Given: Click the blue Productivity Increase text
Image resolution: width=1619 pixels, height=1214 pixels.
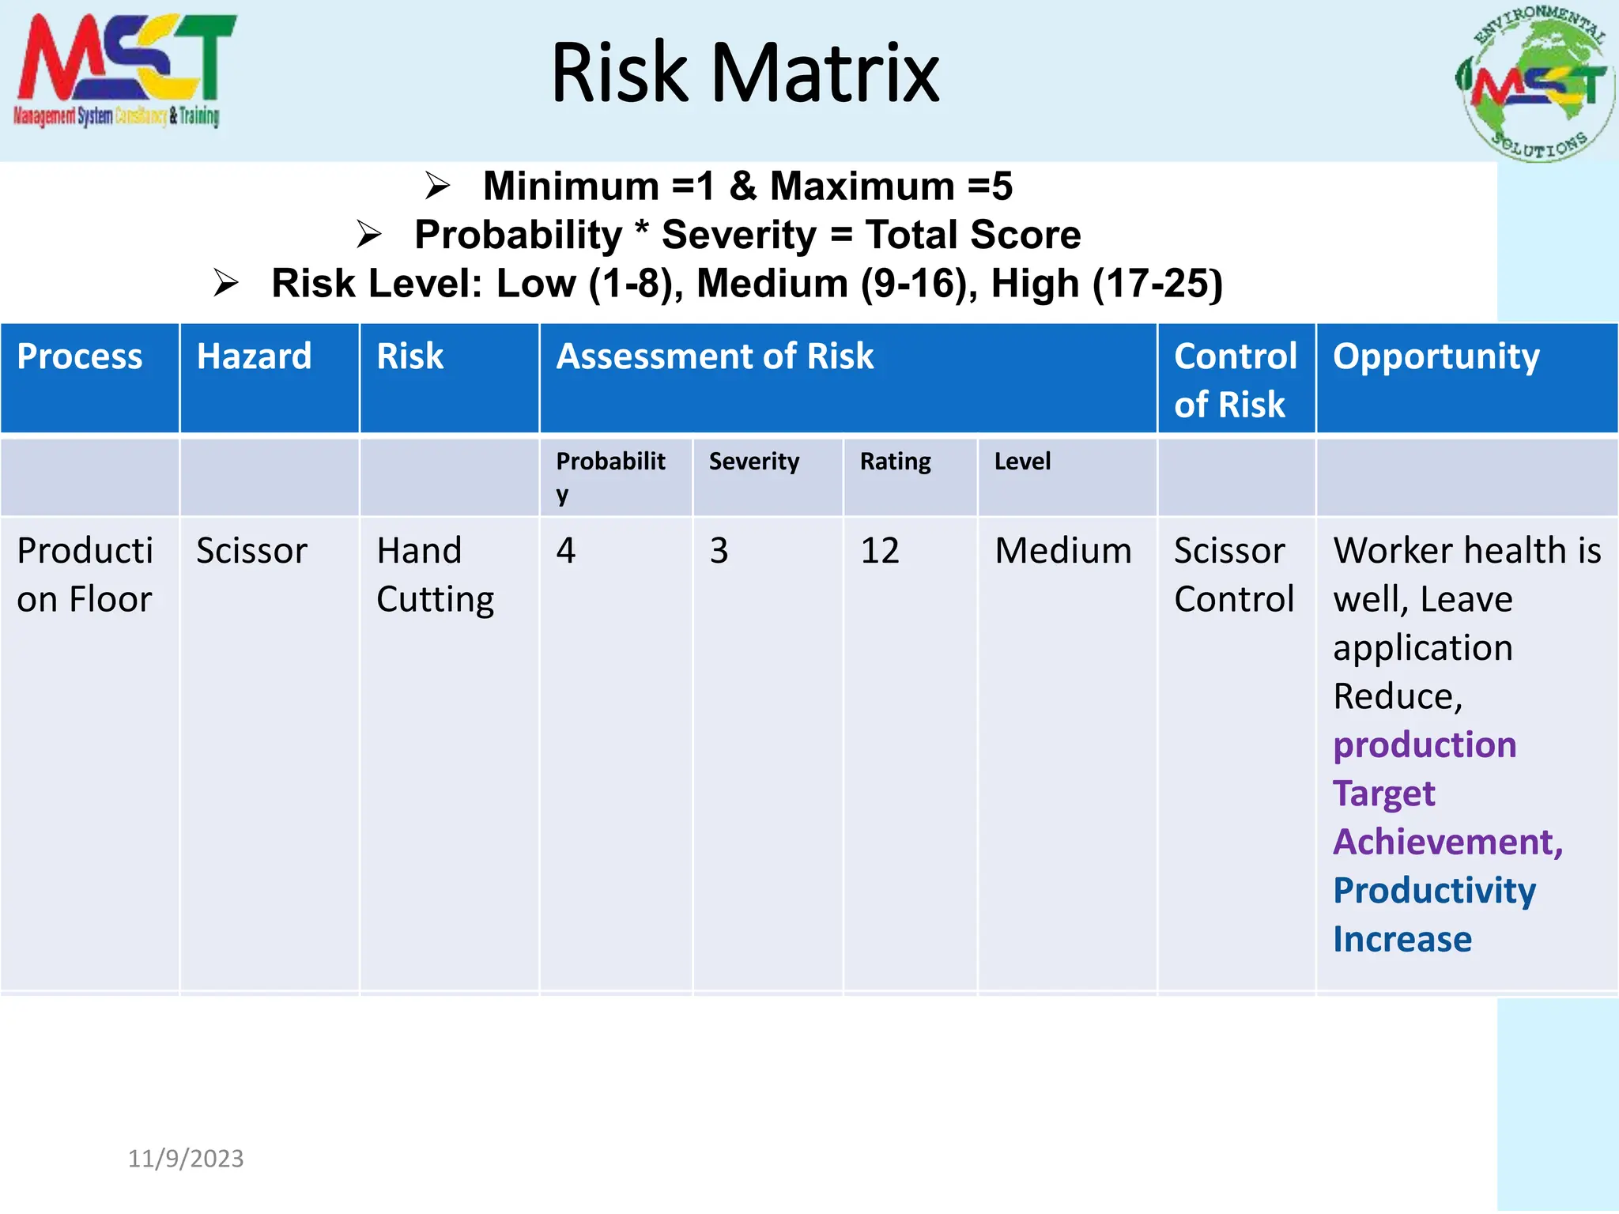Looking at the screenshot, I should tap(1433, 914).
